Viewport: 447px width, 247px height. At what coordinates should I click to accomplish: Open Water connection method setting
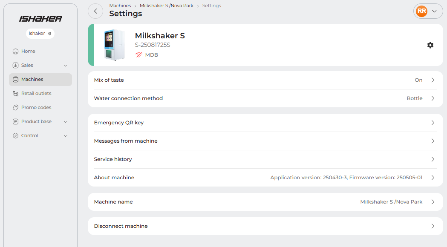tap(265, 98)
